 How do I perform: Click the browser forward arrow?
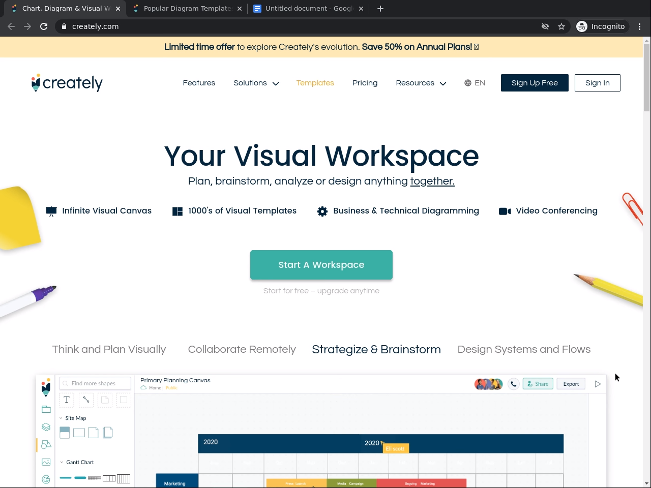[27, 26]
